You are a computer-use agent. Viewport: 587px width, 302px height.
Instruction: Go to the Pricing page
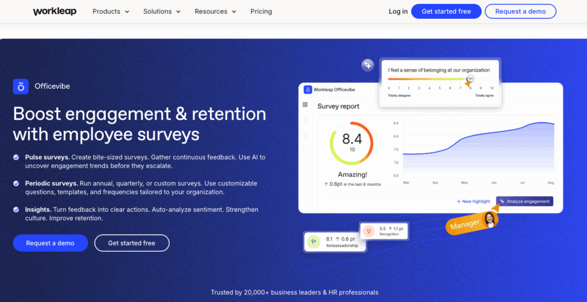[261, 11]
